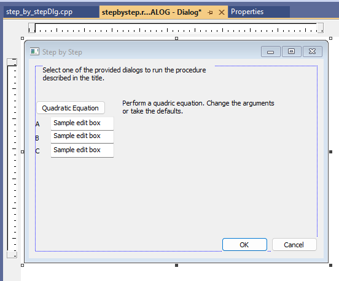
Task: Click the right-middle dialog resize handle
Action: (x=330, y=152)
